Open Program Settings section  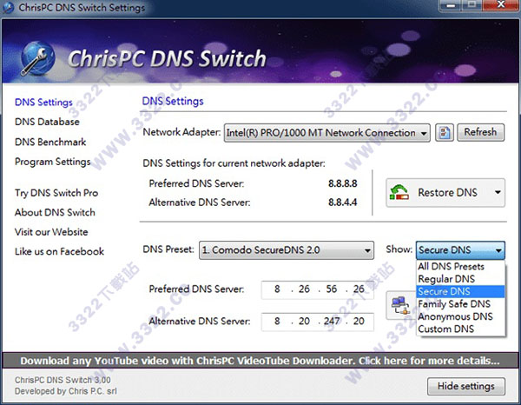click(x=52, y=162)
